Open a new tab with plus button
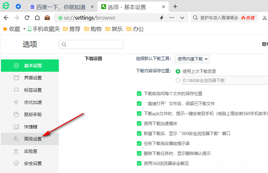Viewport: 268px width, 173px height. coord(175,7)
